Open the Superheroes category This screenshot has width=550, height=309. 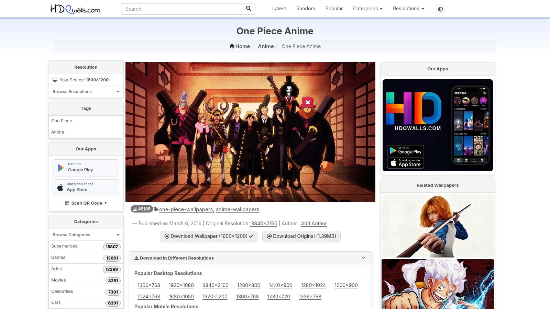(86, 247)
